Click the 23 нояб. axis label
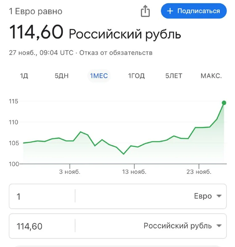The image size is (235, 247). (x=199, y=172)
